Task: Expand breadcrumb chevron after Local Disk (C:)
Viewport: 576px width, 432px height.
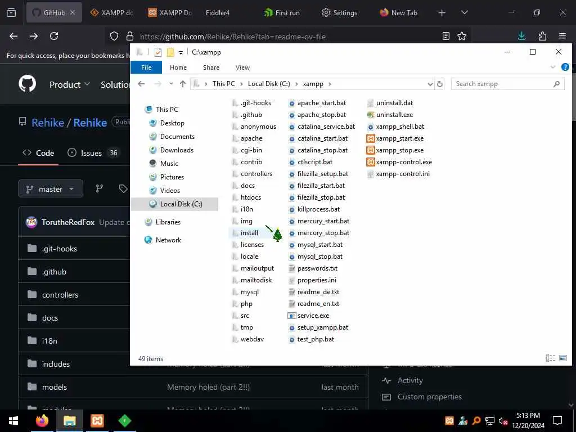Action: 296,84
